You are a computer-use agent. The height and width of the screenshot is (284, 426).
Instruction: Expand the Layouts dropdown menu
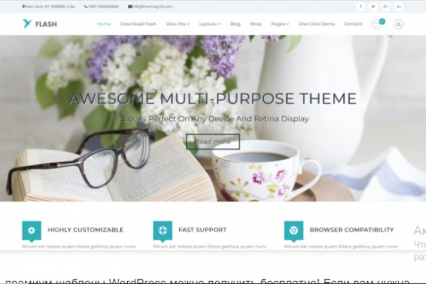(x=209, y=24)
